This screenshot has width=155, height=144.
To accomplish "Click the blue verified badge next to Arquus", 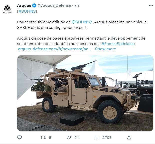I will click(x=34, y=5).
